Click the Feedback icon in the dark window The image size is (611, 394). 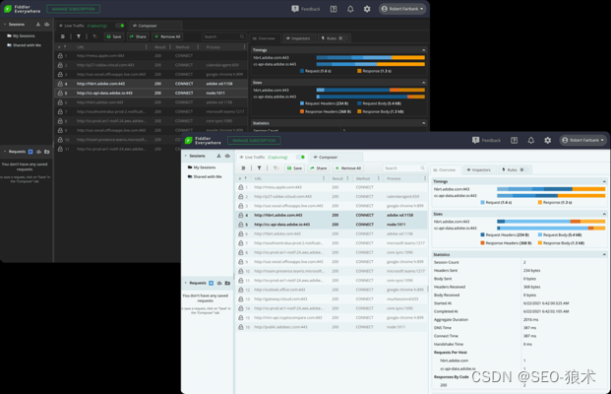pyautogui.click(x=295, y=9)
